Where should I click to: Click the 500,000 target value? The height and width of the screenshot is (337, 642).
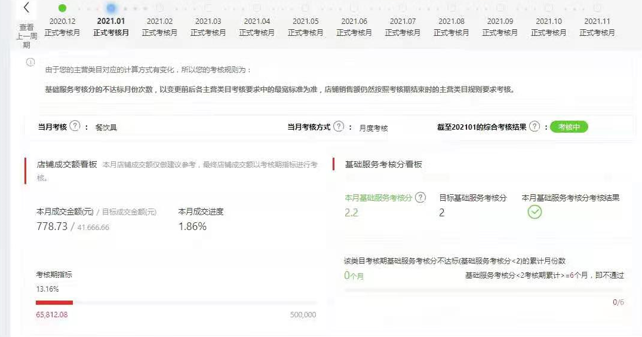(x=303, y=314)
